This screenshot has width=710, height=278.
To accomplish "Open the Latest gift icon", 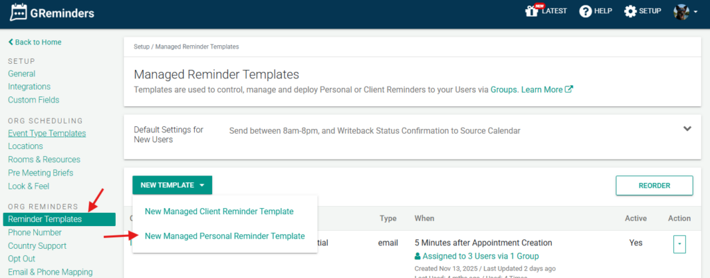I will [532, 11].
